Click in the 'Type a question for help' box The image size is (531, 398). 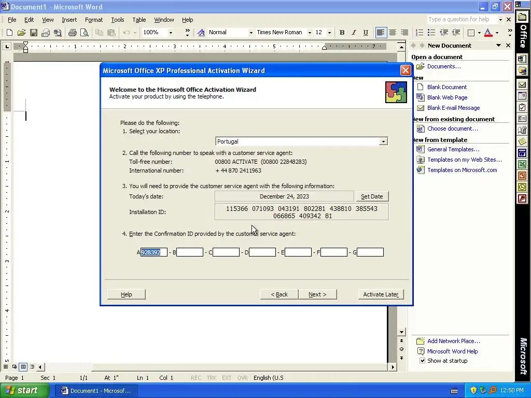pyautogui.click(x=462, y=20)
